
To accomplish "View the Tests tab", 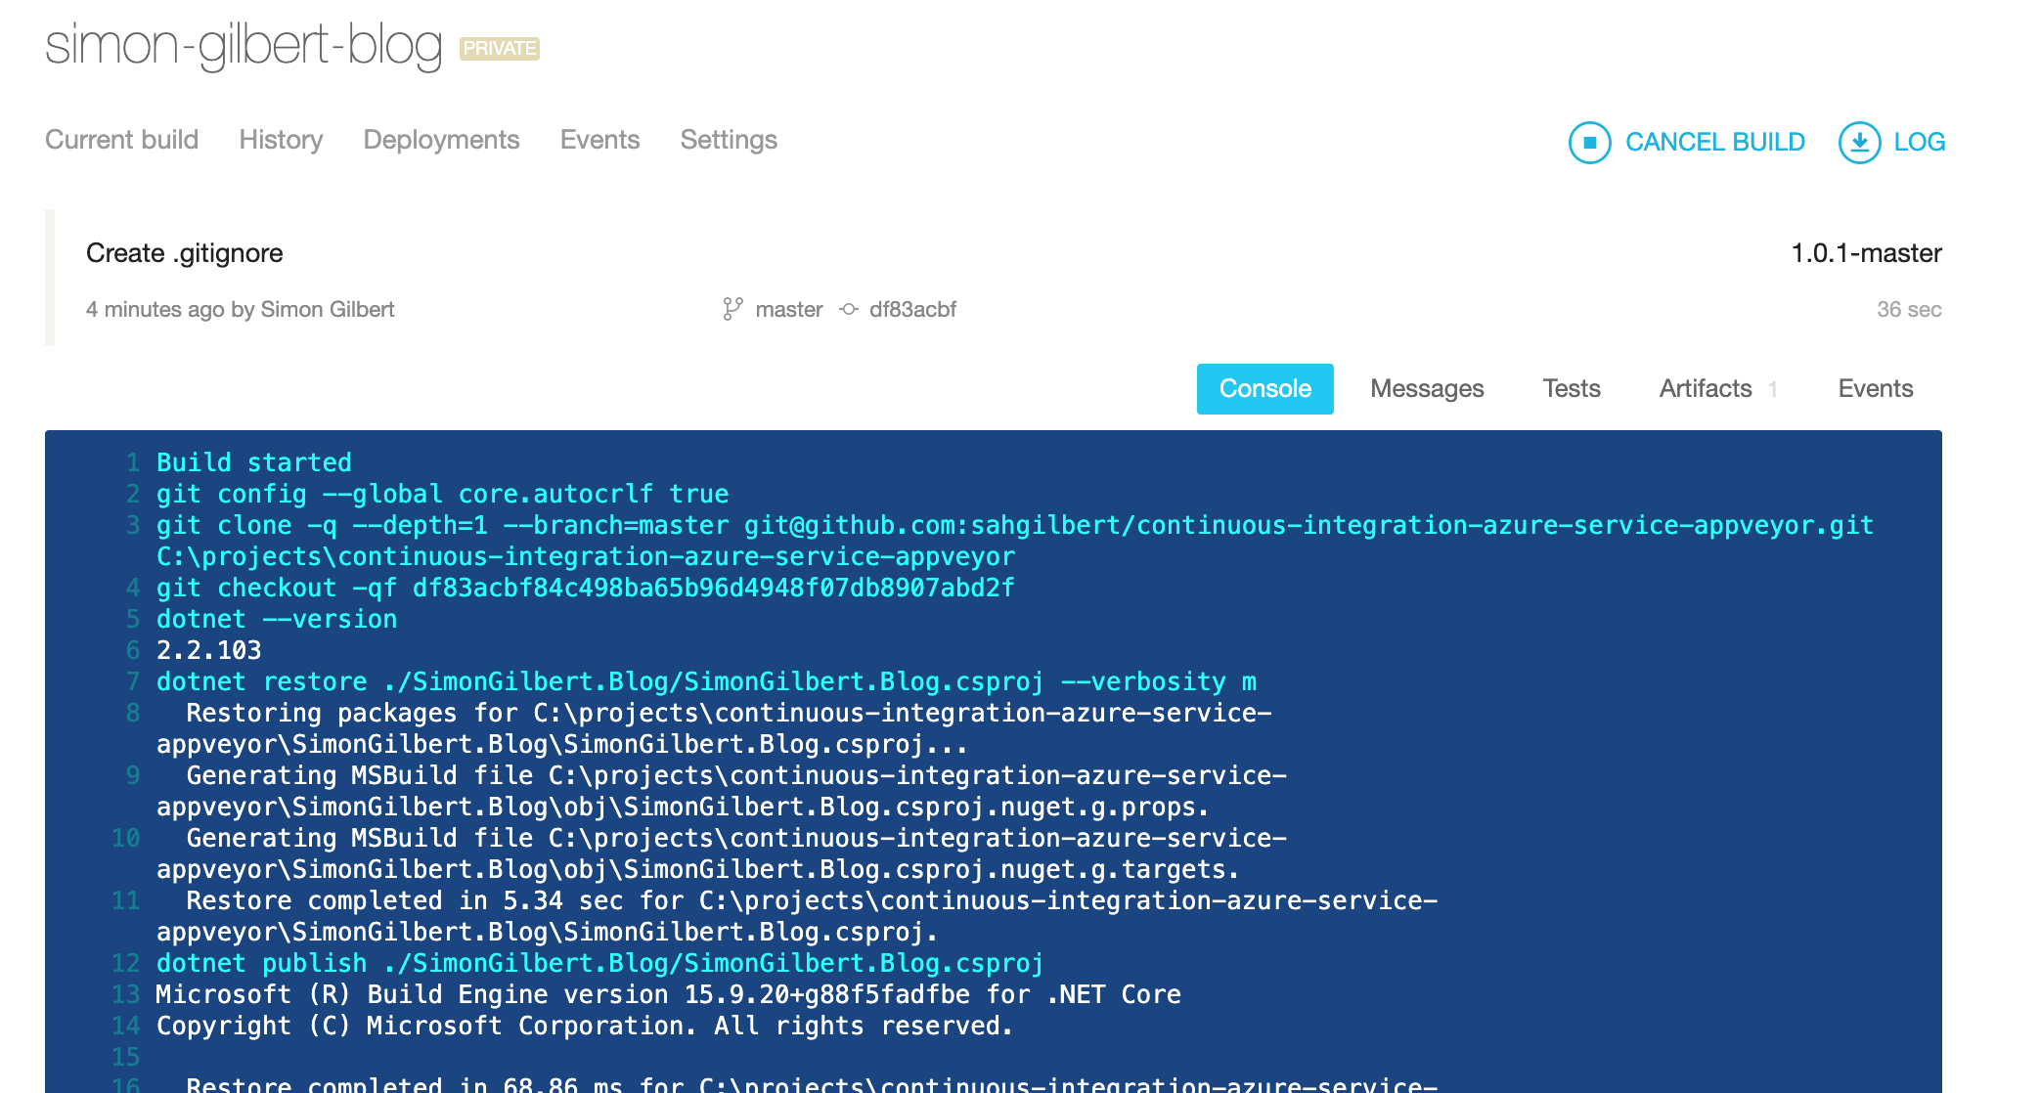I will pos(1572,389).
